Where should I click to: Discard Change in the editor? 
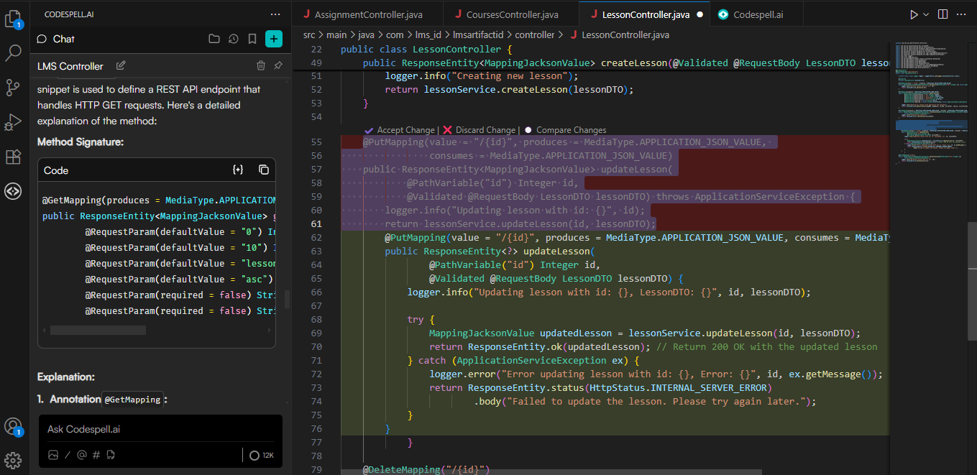point(480,130)
